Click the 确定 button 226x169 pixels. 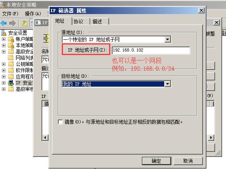[156, 161]
